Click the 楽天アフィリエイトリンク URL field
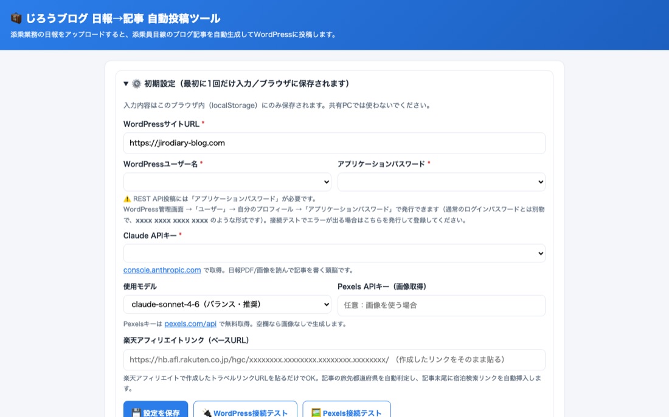Image resolution: width=669 pixels, height=417 pixels. pos(334,360)
